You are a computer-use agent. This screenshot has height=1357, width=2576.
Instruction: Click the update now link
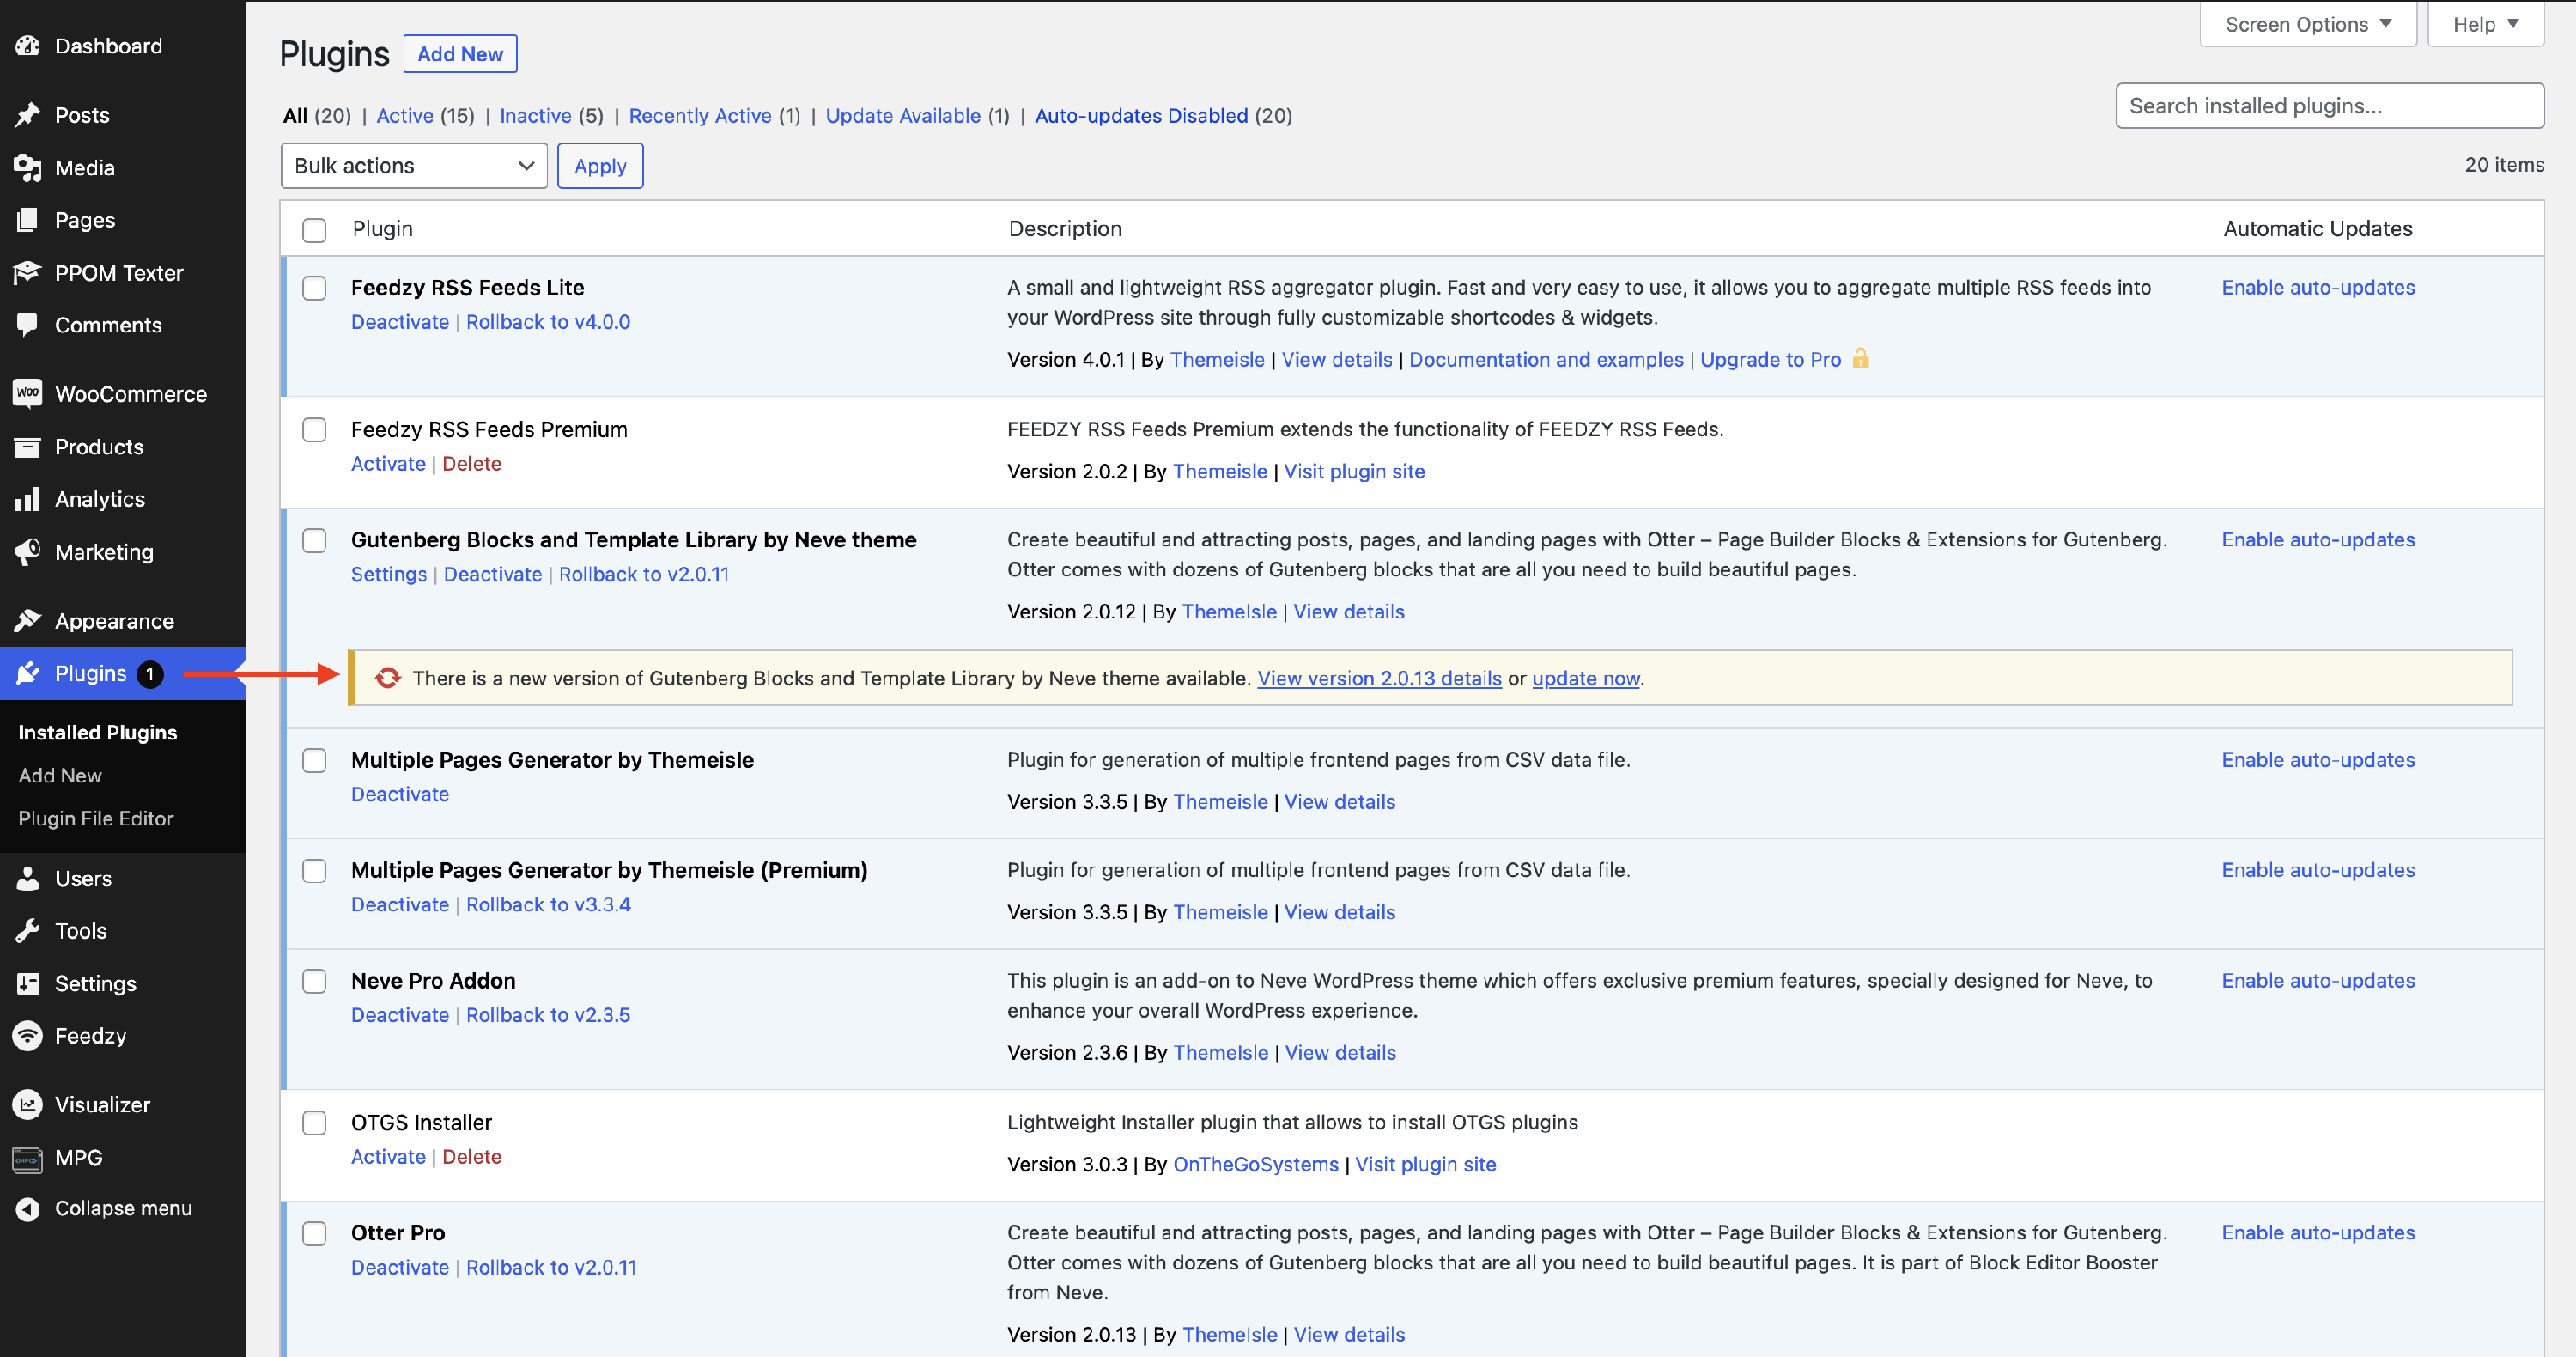coord(1585,678)
